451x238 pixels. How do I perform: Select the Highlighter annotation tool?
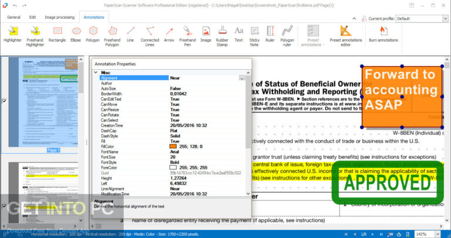coord(12,34)
